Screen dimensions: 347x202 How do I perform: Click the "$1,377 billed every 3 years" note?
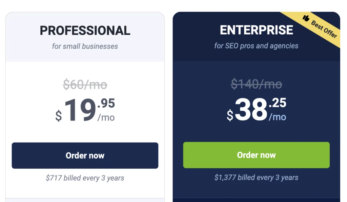pyautogui.click(x=257, y=177)
